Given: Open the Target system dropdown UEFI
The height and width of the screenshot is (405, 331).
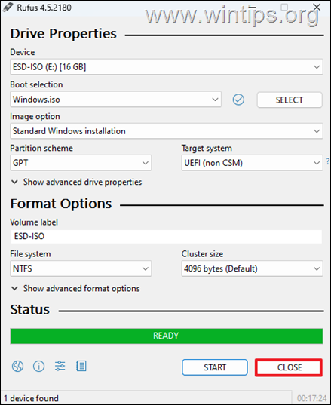Looking at the screenshot, I should [x=252, y=163].
